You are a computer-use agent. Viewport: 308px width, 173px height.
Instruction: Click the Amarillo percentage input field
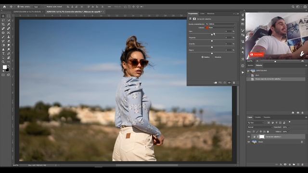click(228, 44)
